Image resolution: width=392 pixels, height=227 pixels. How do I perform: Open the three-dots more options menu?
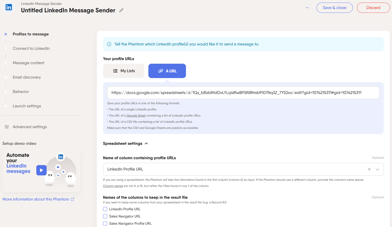click(x=307, y=8)
